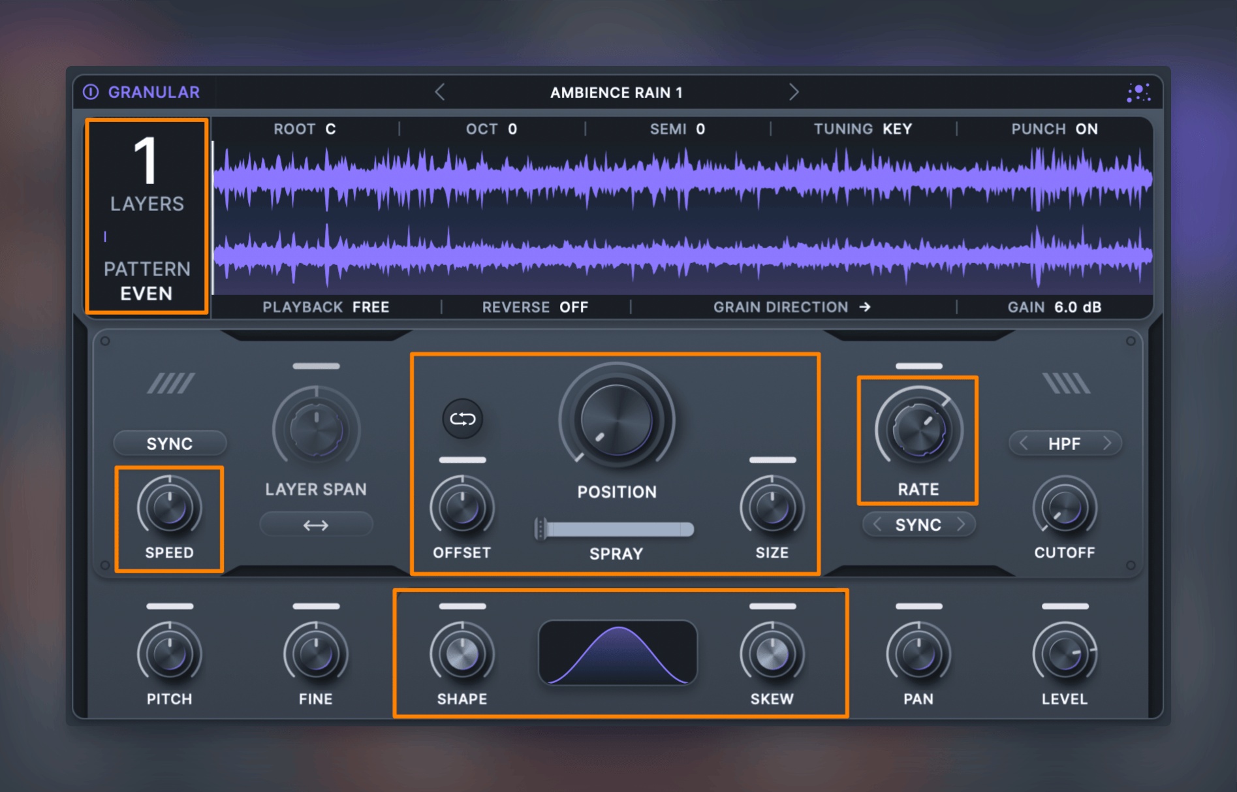The height and width of the screenshot is (792, 1237).
Task: Click the large POSITION knob
Action: (616, 419)
